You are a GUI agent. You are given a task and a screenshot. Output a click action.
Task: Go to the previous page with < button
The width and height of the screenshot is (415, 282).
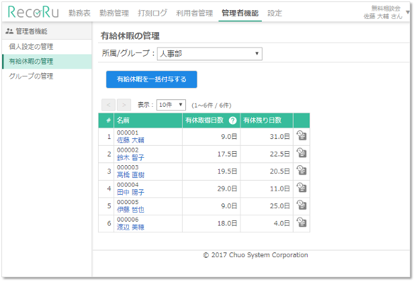[108, 105]
